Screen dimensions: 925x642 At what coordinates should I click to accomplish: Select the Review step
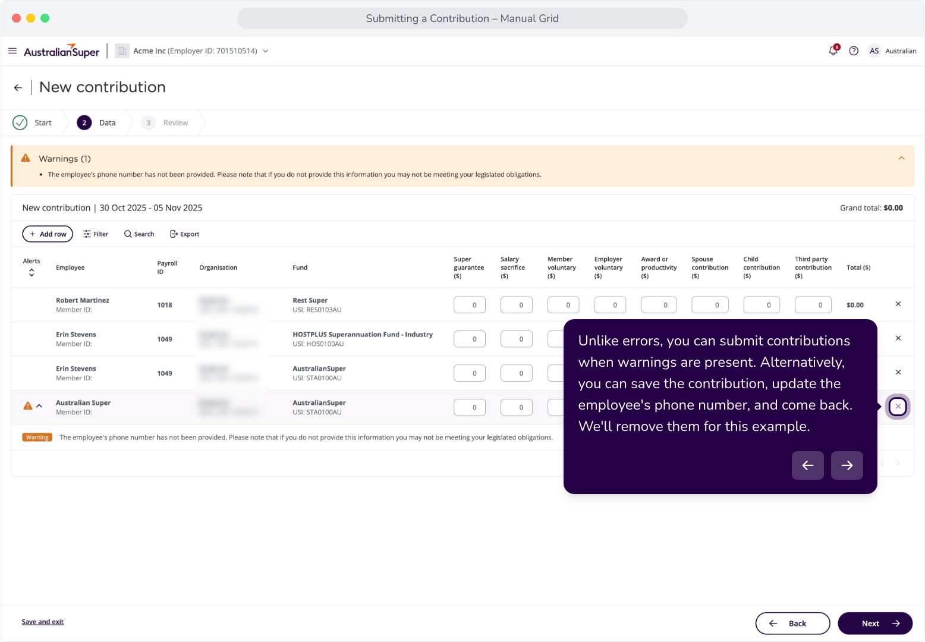pos(165,122)
